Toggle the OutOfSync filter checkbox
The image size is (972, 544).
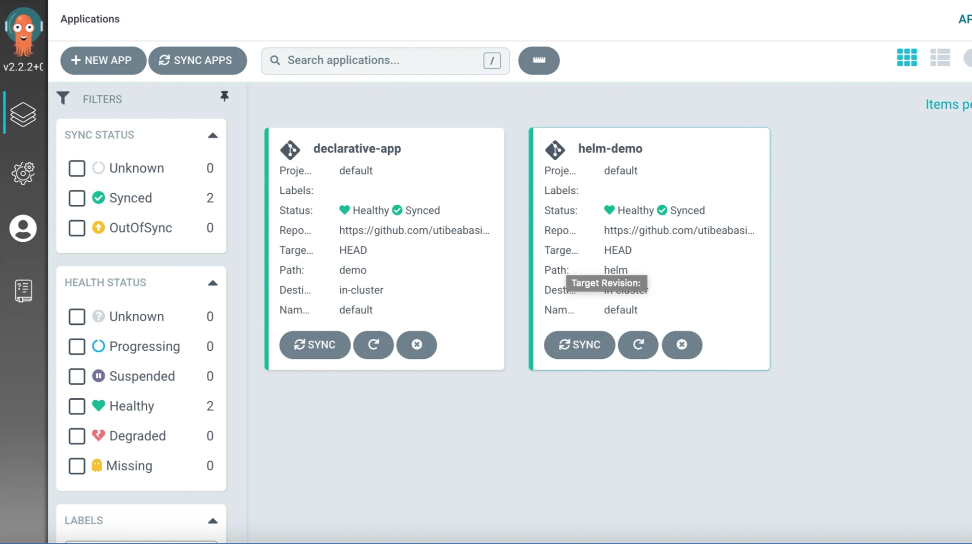tap(77, 228)
